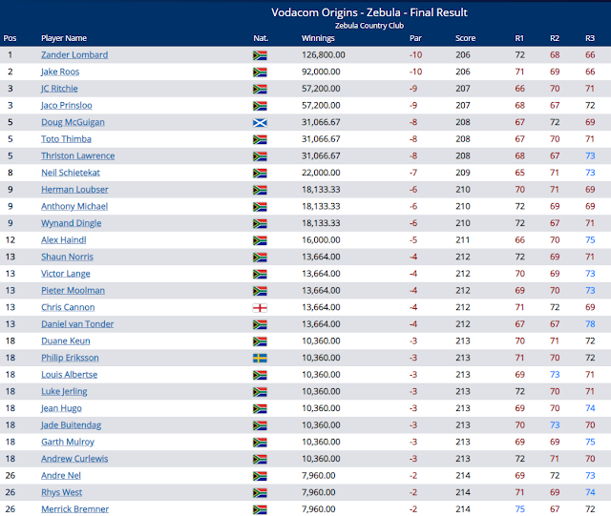Click the Par column header
Viewport: 611px width, 516px height.
click(x=415, y=38)
